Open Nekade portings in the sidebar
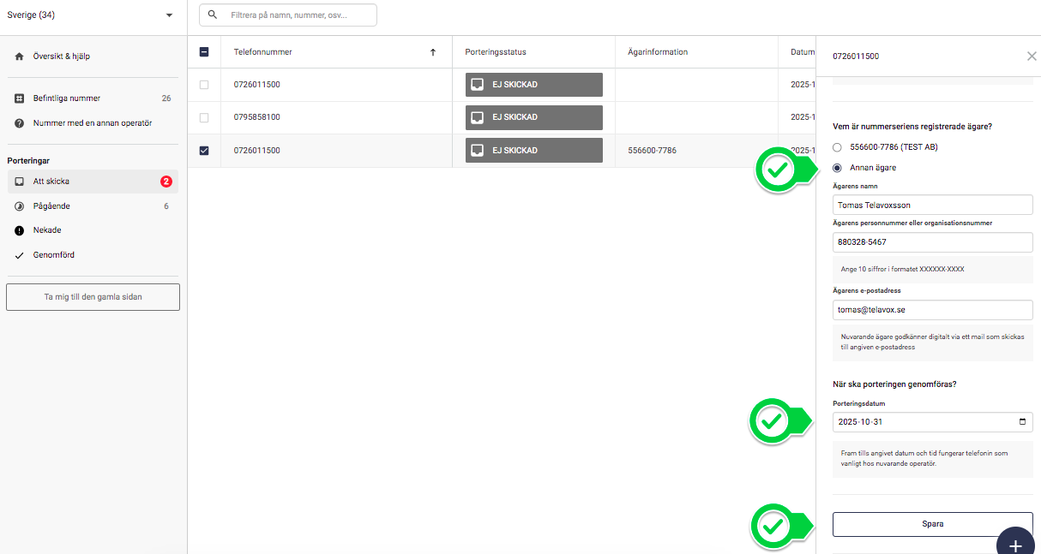Image resolution: width=1041 pixels, height=554 pixels. (47, 230)
